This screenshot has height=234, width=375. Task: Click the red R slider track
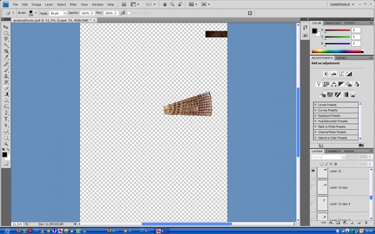click(337, 31)
